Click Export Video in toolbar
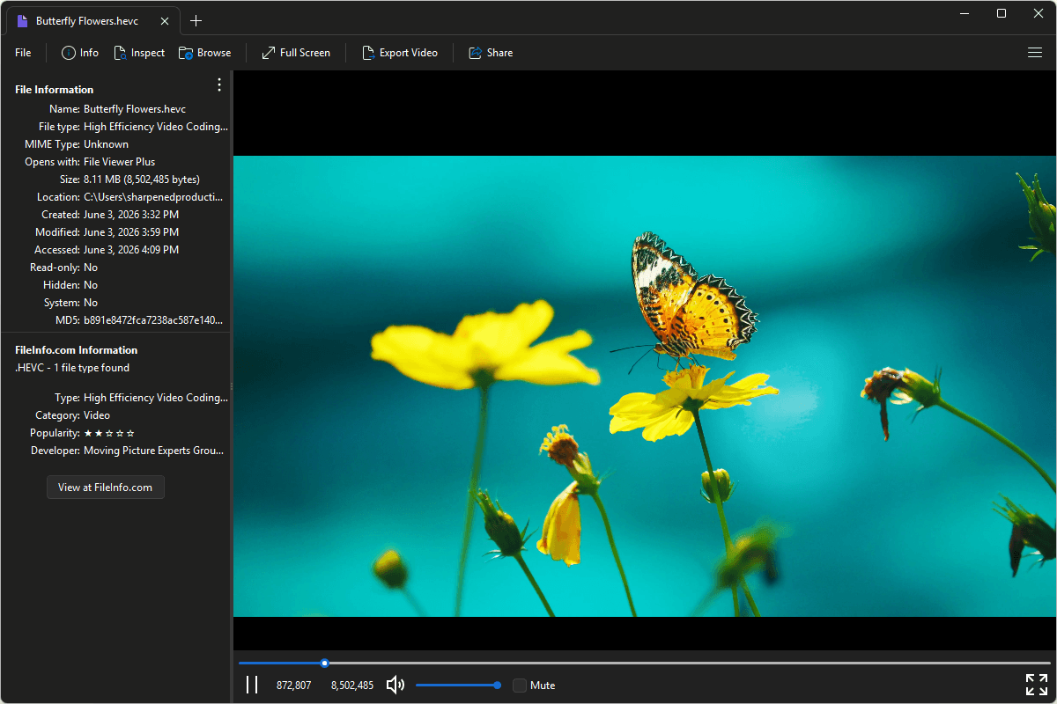 click(399, 53)
